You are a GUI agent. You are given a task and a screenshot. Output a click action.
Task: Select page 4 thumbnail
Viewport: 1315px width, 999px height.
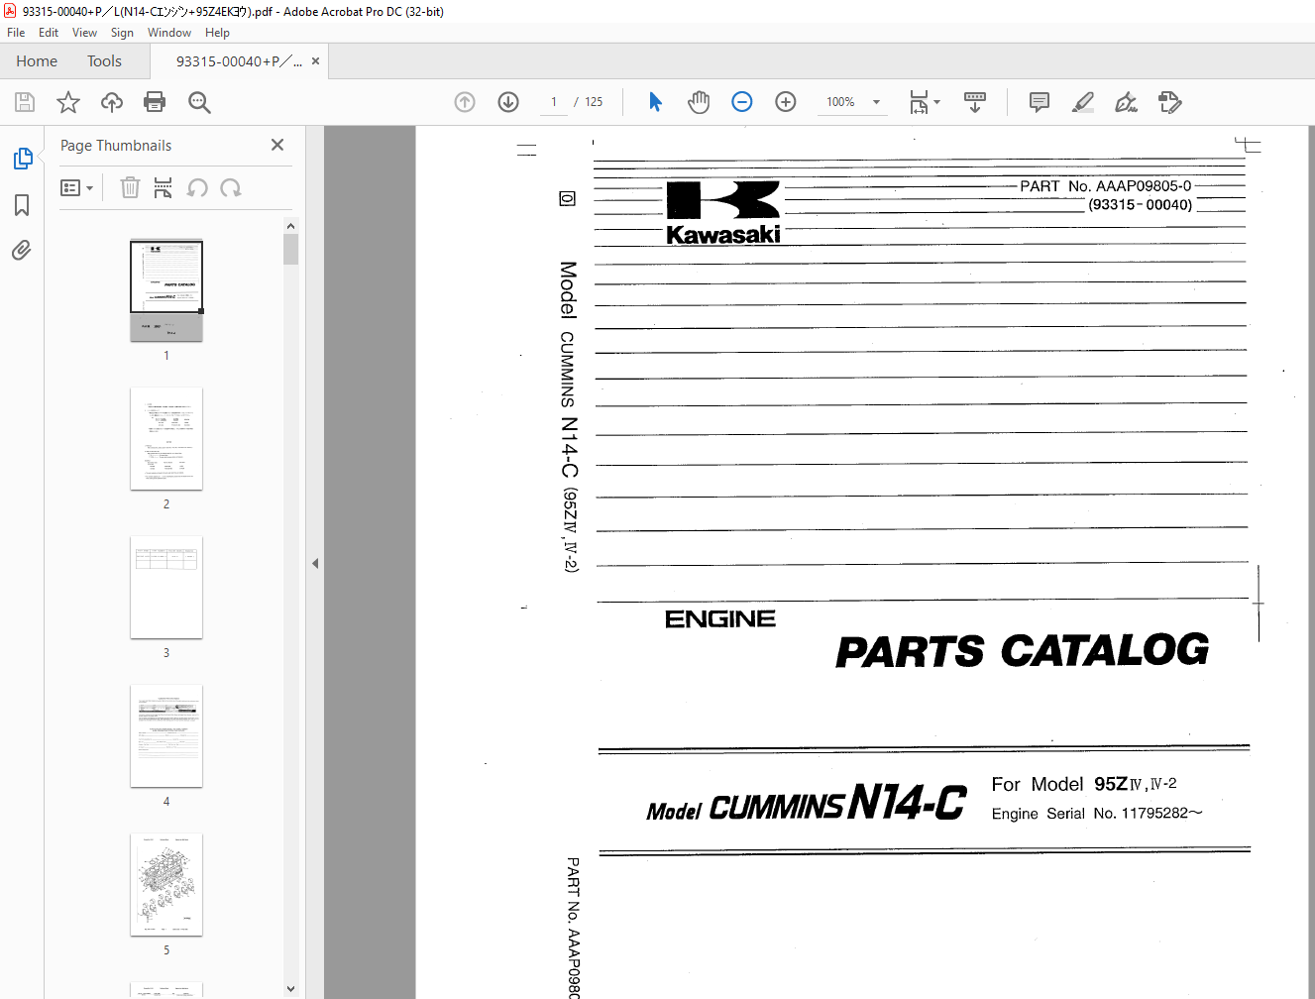[166, 736]
